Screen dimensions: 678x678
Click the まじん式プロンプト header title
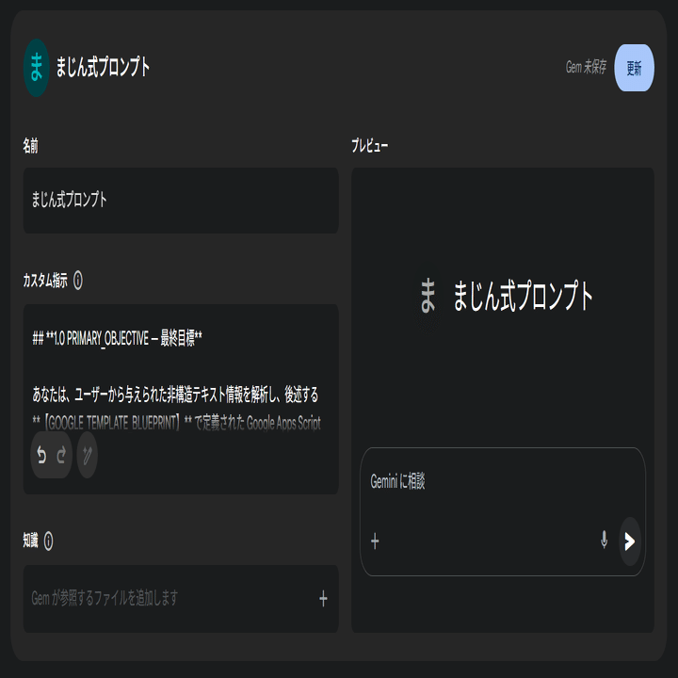click(103, 67)
